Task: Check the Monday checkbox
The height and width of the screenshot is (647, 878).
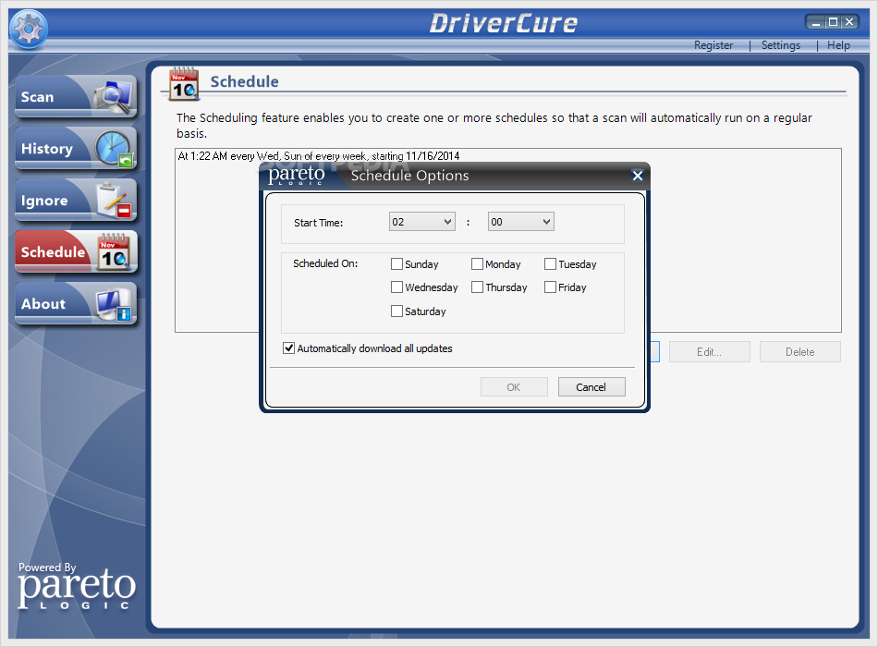Action: [477, 263]
